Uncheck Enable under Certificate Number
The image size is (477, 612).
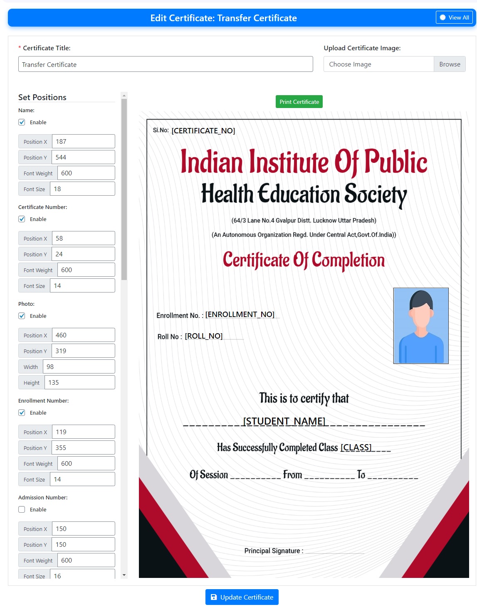(21, 219)
